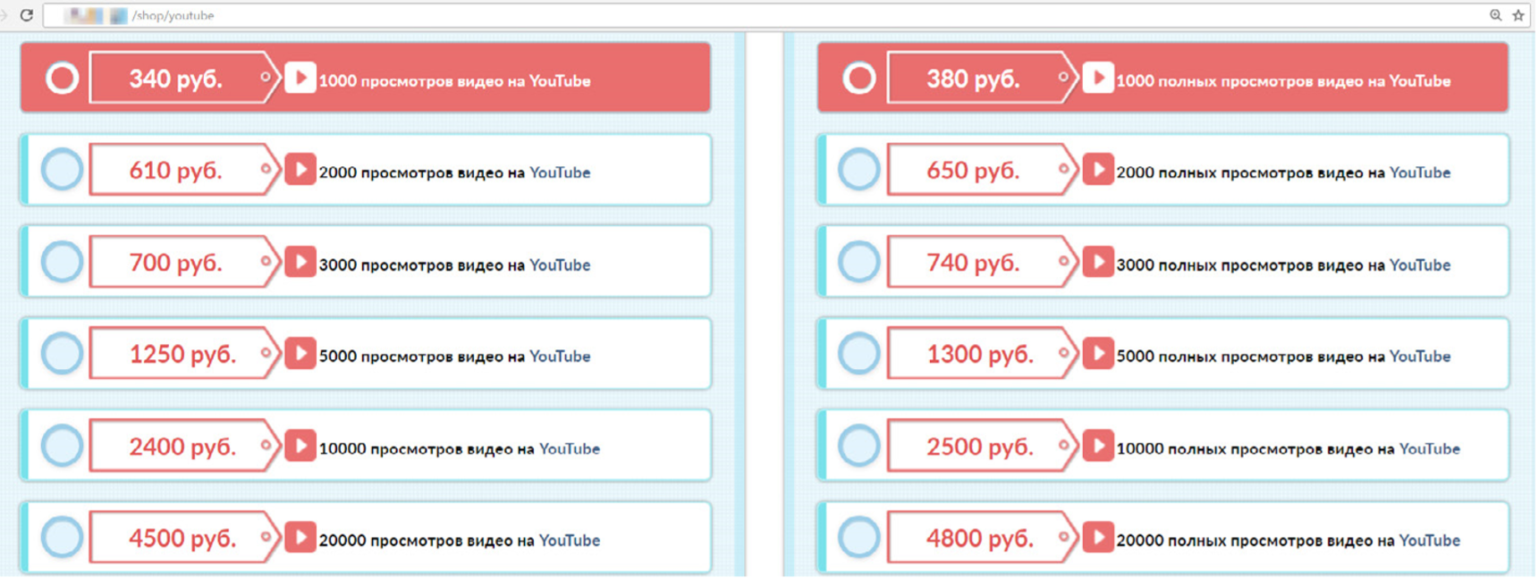
Task: Open YouTube link in 20000 полных просмотров row
Action: pyautogui.click(x=1430, y=540)
